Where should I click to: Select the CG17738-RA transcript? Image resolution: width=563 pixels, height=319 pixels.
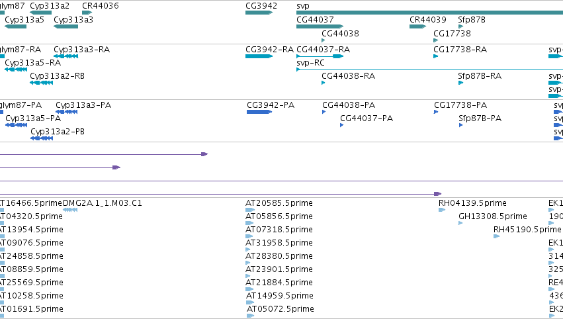[x=435, y=56]
